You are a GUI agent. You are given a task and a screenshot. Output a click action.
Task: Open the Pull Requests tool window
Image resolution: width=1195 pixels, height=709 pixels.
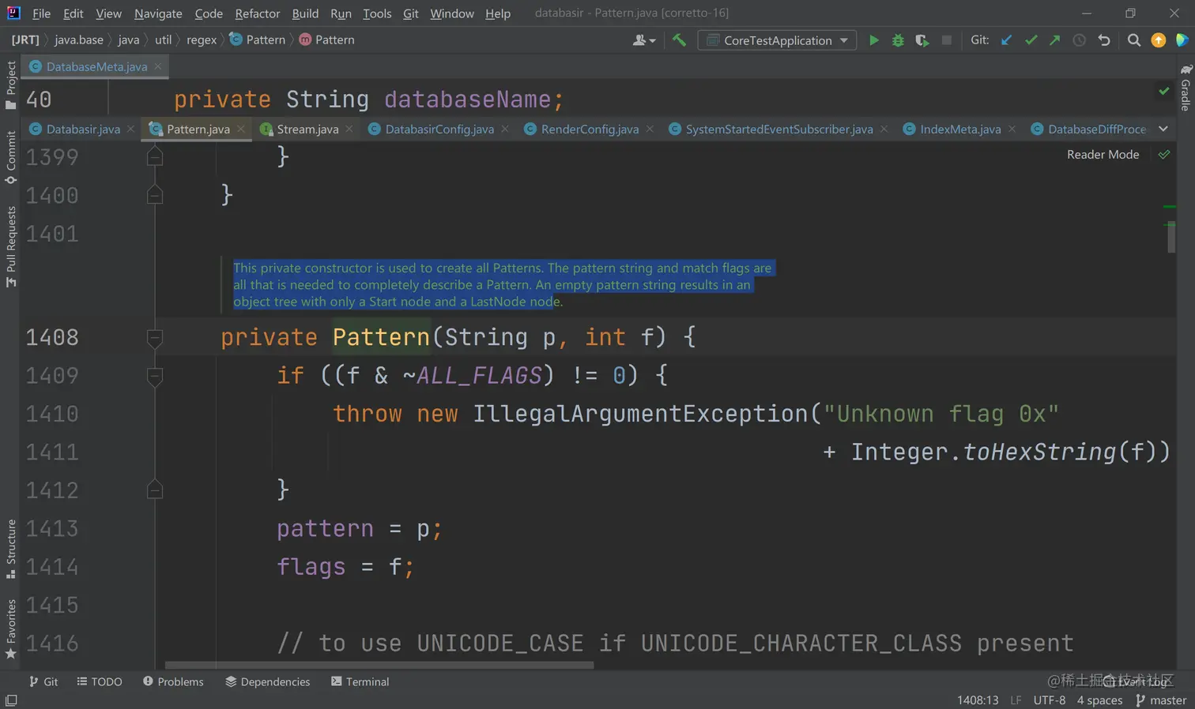click(10, 246)
